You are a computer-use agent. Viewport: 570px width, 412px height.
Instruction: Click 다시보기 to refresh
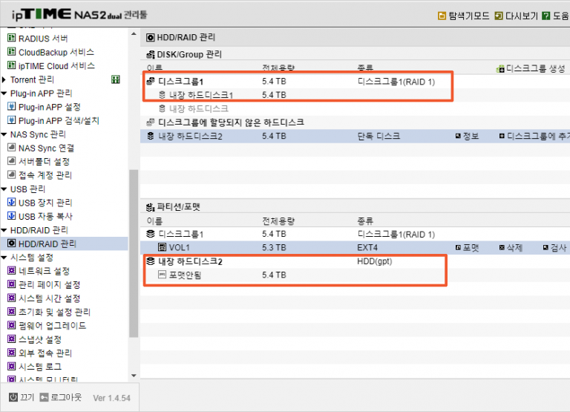(x=516, y=16)
